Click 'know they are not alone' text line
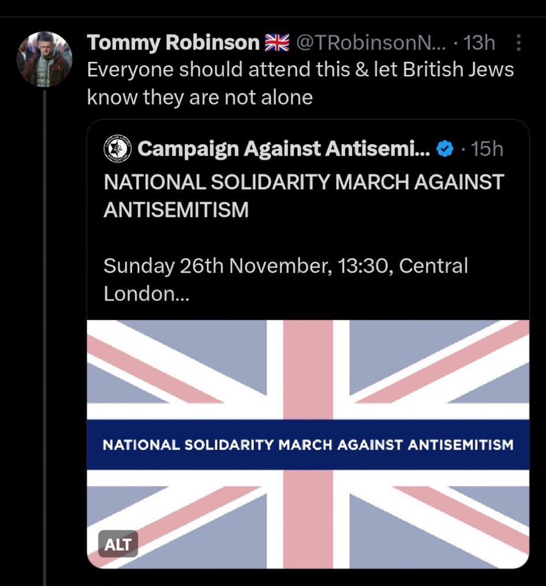546x586 pixels. point(200,97)
